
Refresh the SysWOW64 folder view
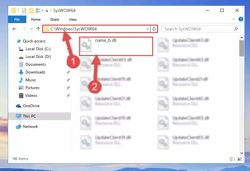point(154,29)
